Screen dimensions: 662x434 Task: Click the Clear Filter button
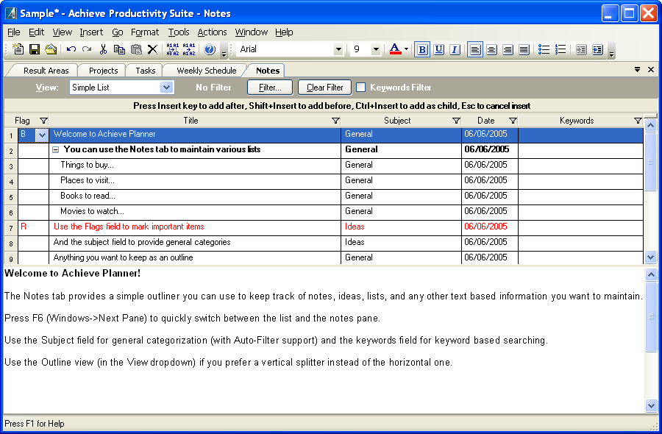(x=324, y=88)
